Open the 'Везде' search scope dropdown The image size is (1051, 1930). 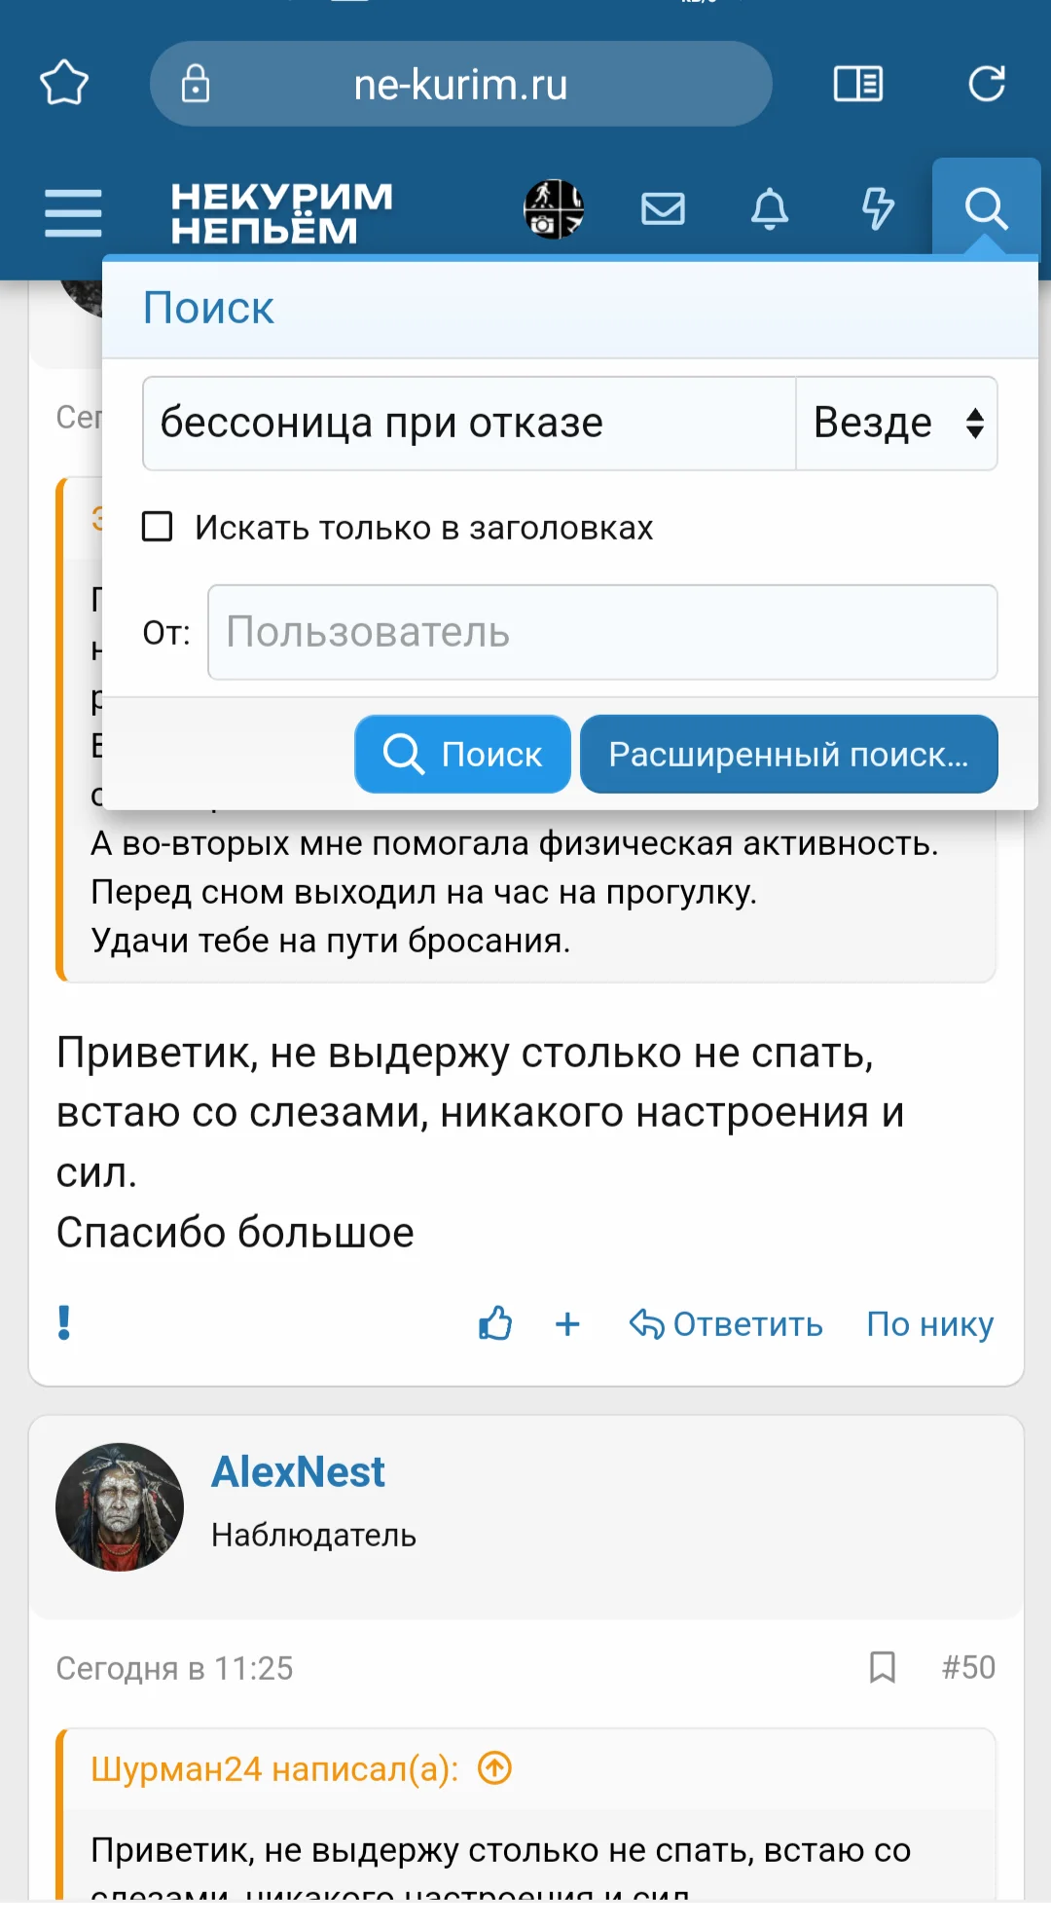[895, 423]
